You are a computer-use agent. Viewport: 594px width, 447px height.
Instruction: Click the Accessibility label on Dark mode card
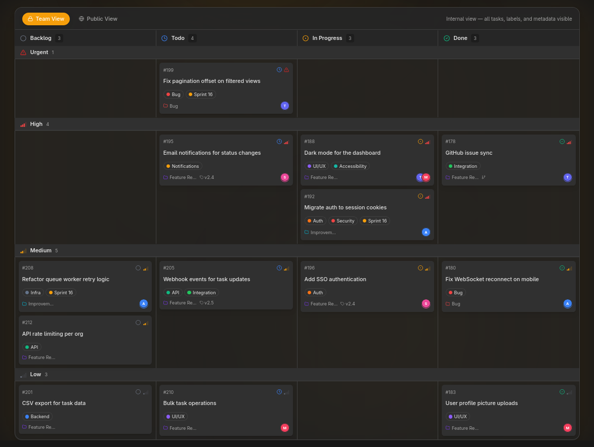(350, 166)
